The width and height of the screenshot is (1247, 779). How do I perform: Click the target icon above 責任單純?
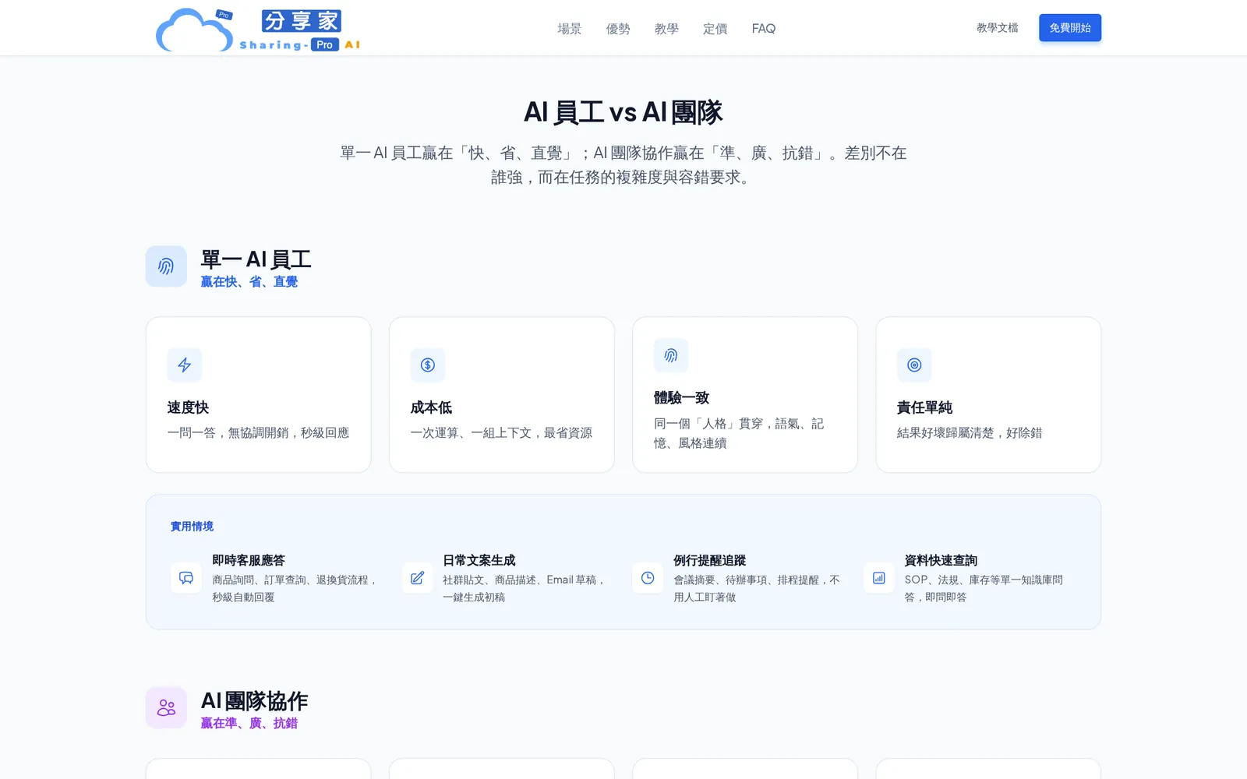coord(914,365)
